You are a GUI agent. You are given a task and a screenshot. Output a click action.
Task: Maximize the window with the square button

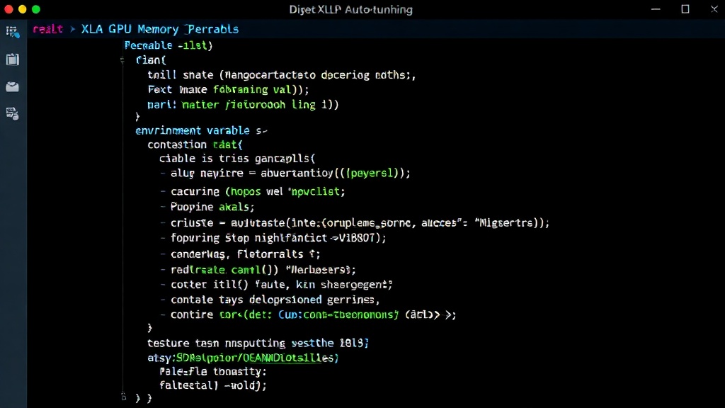(x=685, y=9)
